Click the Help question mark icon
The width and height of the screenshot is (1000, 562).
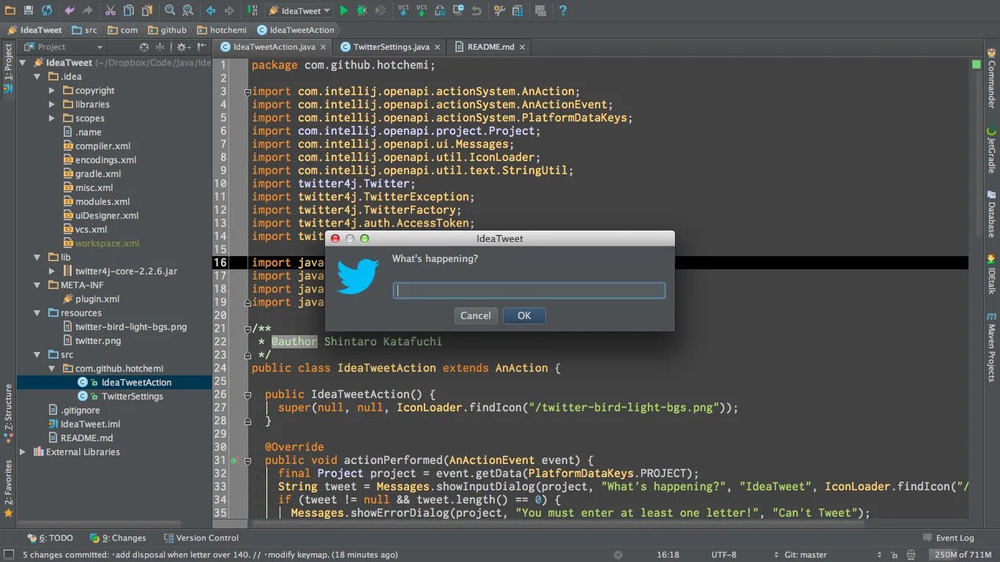562,10
